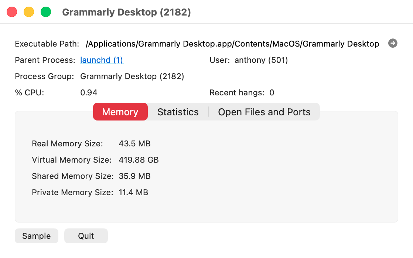Click the % CPU value 0.94
Screen dimensions: 413x258
pyautogui.click(x=89, y=92)
